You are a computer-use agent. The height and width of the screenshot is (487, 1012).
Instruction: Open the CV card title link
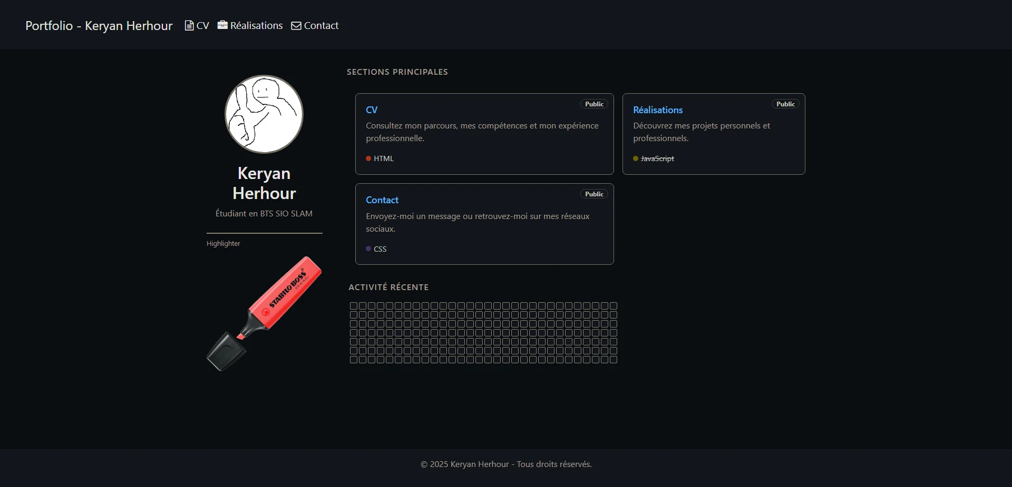point(372,110)
